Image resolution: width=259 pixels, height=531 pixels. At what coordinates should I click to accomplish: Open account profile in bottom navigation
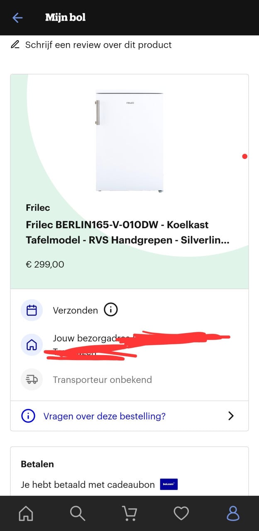[x=233, y=514]
